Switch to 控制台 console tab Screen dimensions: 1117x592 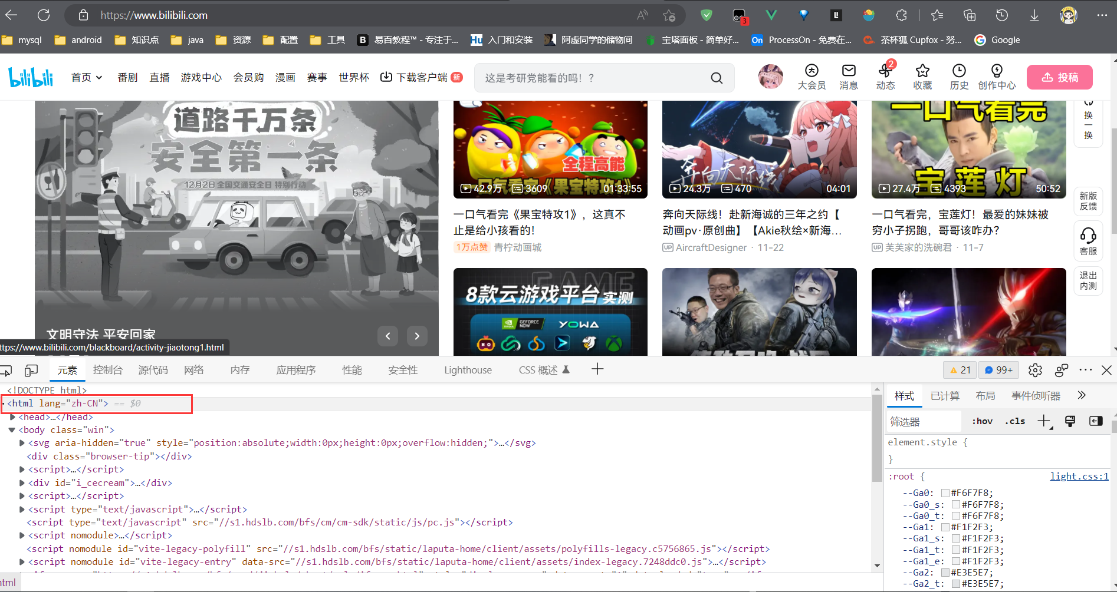108,370
